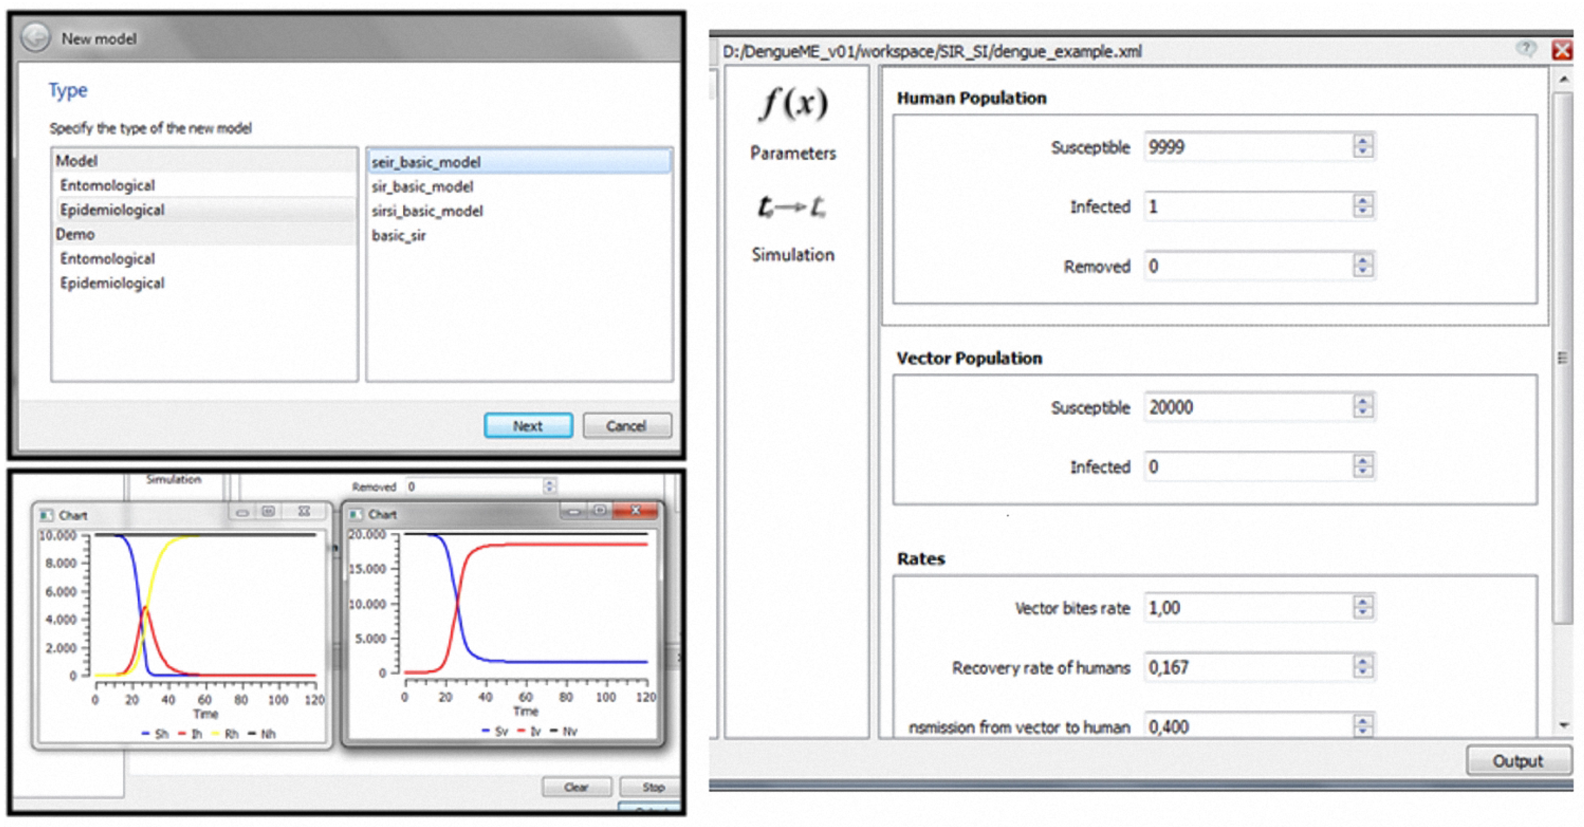
Task: Open the Simulation time-step icon
Action: [x=792, y=207]
